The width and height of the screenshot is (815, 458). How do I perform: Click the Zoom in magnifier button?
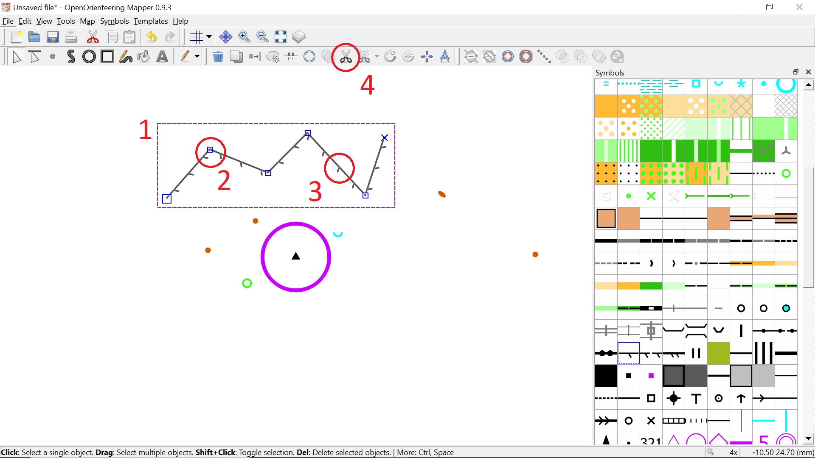(244, 37)
